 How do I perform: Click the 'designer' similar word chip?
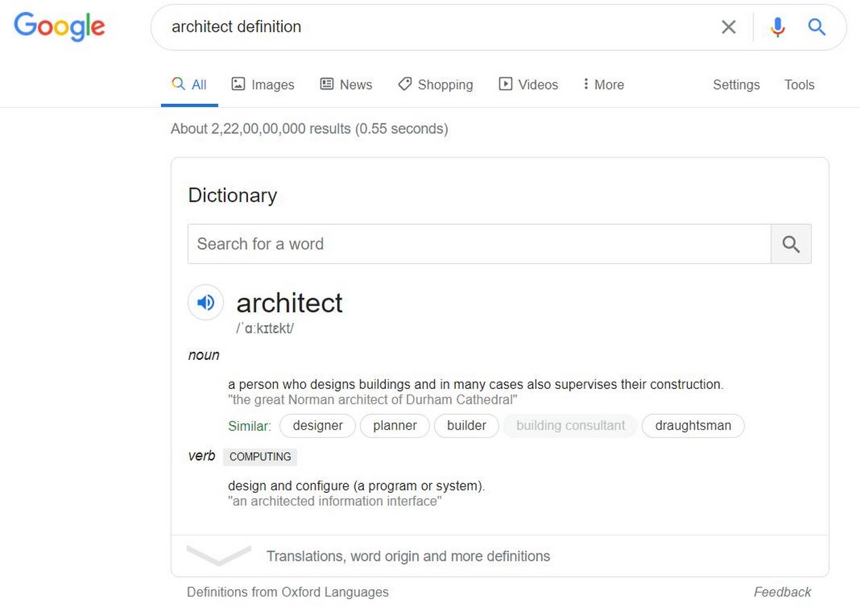point(317,426)
